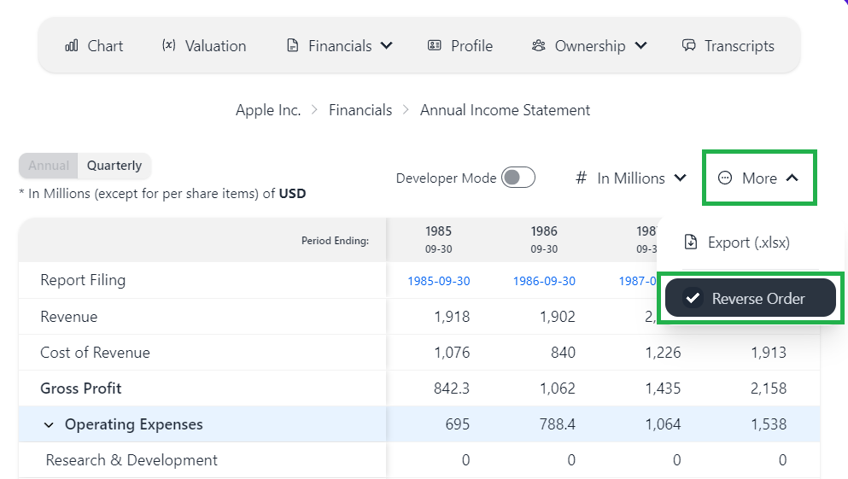
Task: Click the Chart bar-graph icon
Action: coord(72,45)
